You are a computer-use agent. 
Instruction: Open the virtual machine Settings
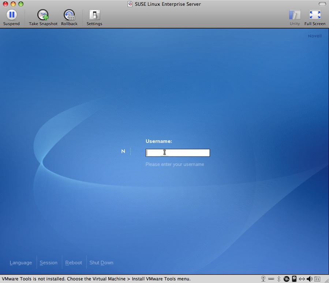[x=94, y=18]
